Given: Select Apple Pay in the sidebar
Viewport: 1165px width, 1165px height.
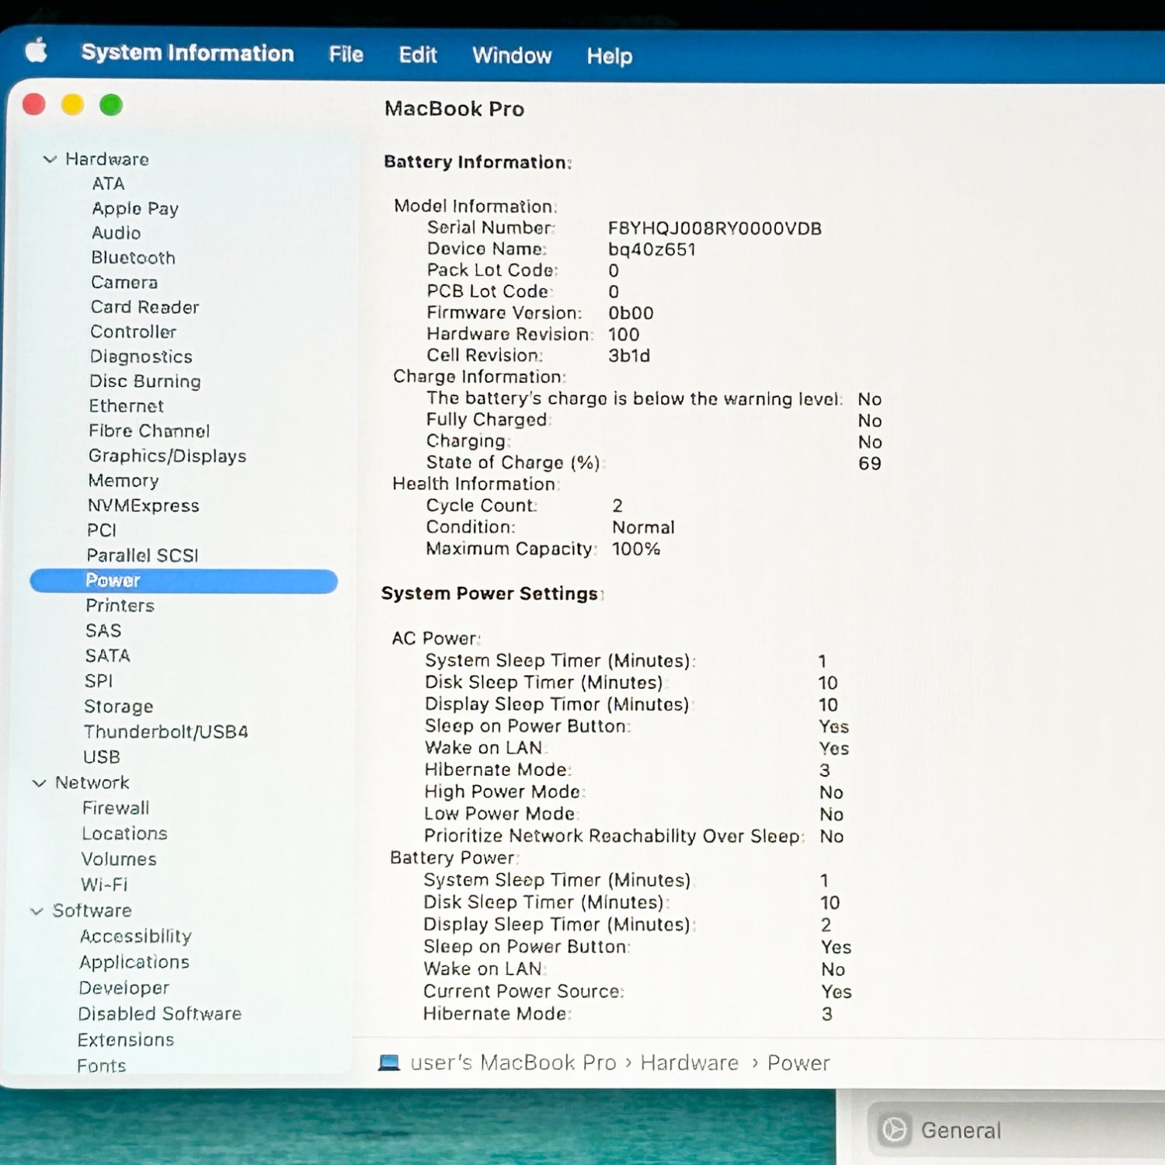Looking at the screenshot, I should [135, 209].
